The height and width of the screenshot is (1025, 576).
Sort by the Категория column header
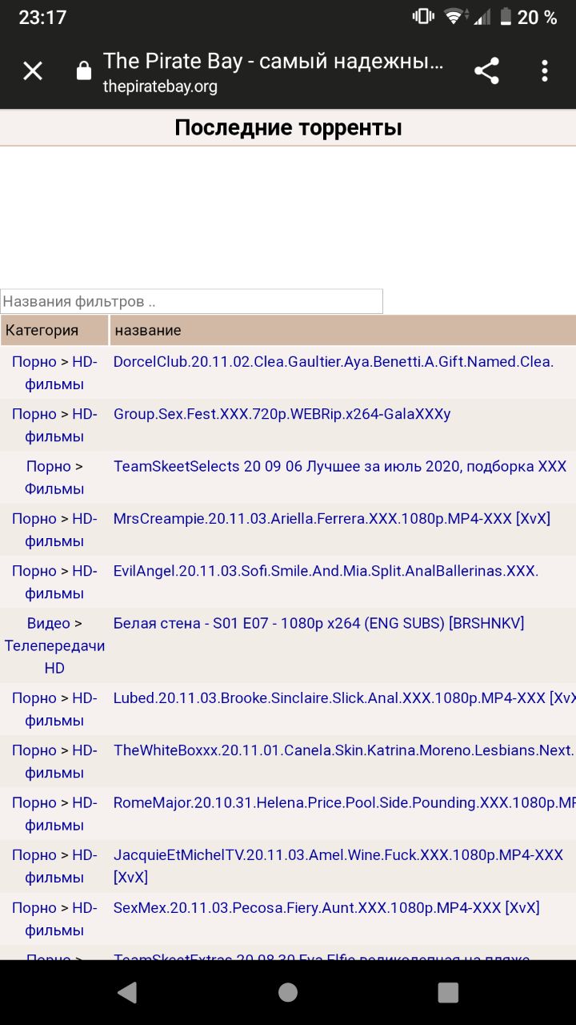click(54, 330)
